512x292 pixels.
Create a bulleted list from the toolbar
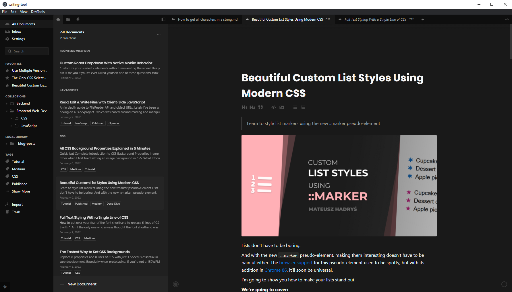pyautogui.click(x=295, y=107)
